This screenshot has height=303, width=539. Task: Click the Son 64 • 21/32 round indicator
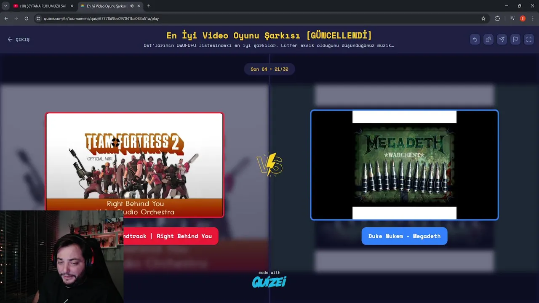click(x=269, y=69)
